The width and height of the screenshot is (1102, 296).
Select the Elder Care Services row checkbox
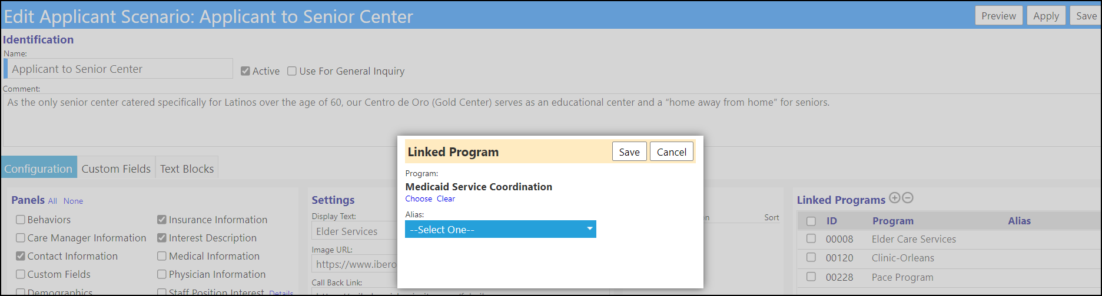[x=811, y=238]
